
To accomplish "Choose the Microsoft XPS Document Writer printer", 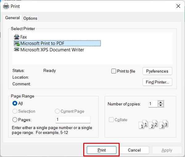I will [52, 50].
